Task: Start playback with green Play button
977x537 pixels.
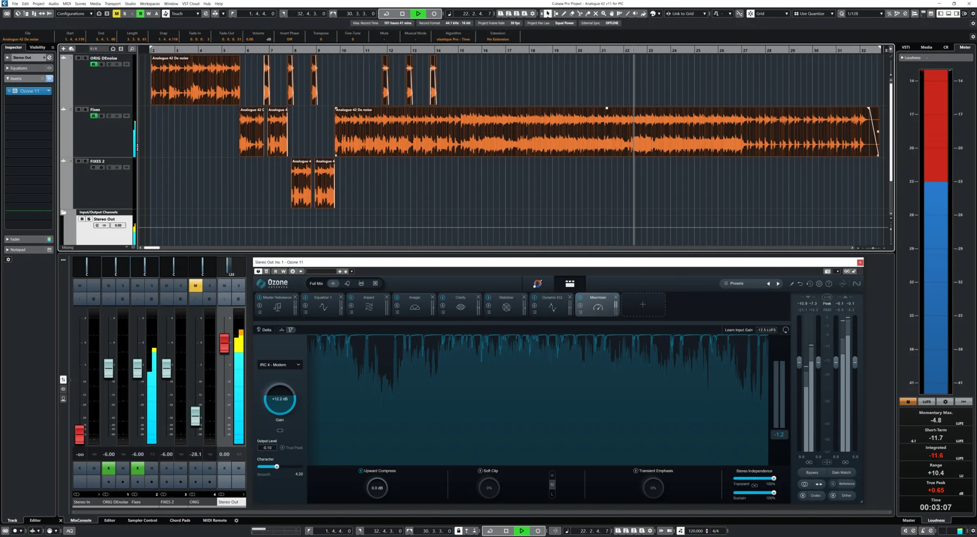Action: coord(418,14)
